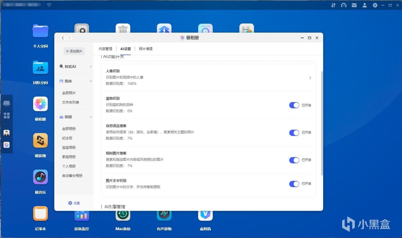Open the mail messages icon in top bar
Viewport: 402px width, 238px height.
click(x=354, y=5)
